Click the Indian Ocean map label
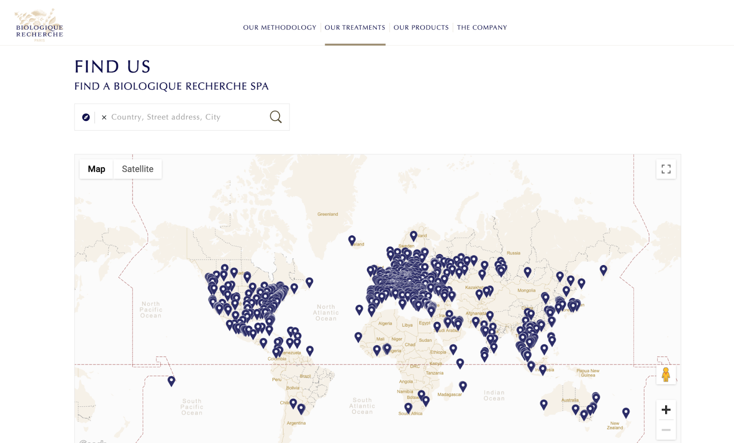The height and width of the screenshot is (443, 734). point(494,395)
